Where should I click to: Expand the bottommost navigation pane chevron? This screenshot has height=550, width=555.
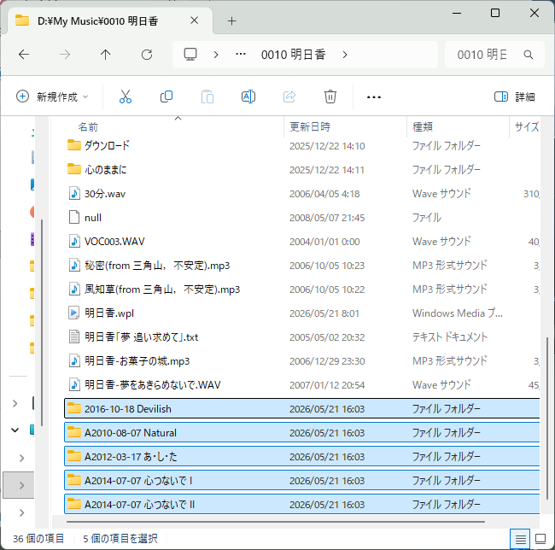point(22,512)
